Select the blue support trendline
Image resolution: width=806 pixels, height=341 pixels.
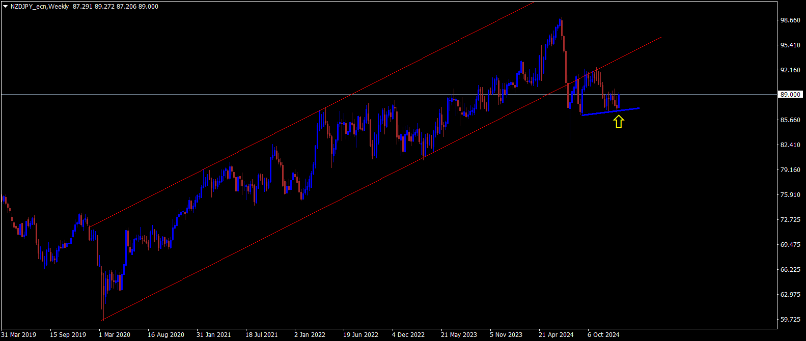click(x=610, y=111)
